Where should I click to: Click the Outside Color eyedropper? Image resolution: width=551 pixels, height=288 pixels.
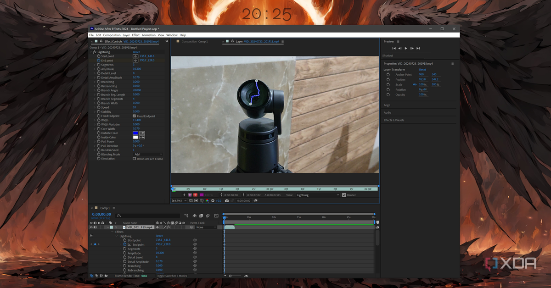pos(142,133)
